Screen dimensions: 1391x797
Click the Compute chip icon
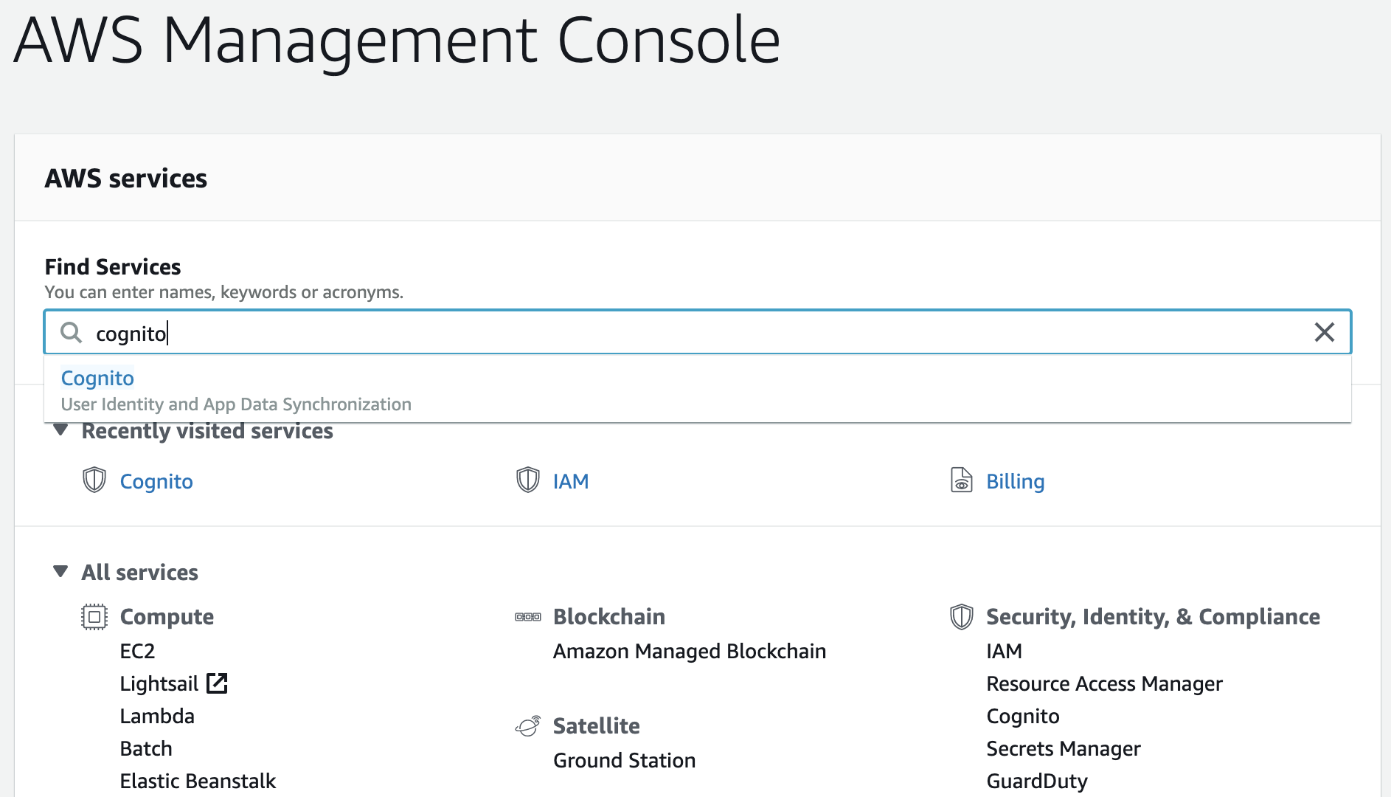[94, 616]
